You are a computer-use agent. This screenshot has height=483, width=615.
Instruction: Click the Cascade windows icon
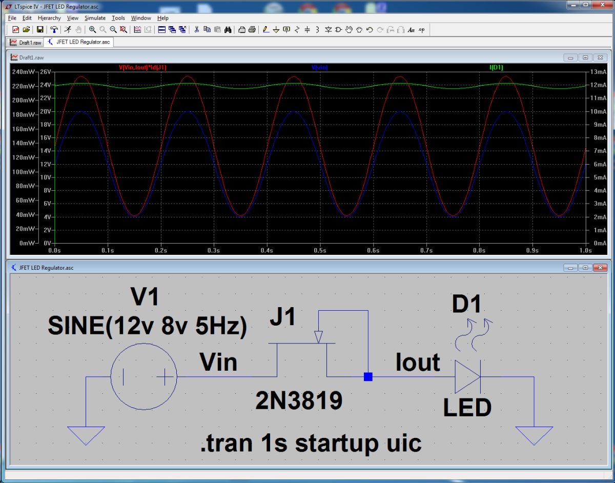coord(172,30)
